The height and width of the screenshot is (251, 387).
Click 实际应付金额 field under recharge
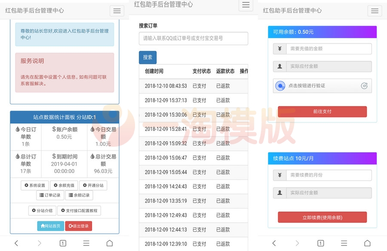click(x=329, y=66)
